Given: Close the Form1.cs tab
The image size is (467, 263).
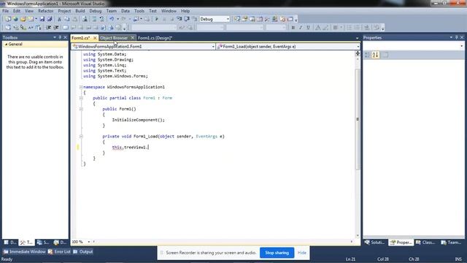Looking at the screenshot, I should pyautogui.click(x=95, y=38).
